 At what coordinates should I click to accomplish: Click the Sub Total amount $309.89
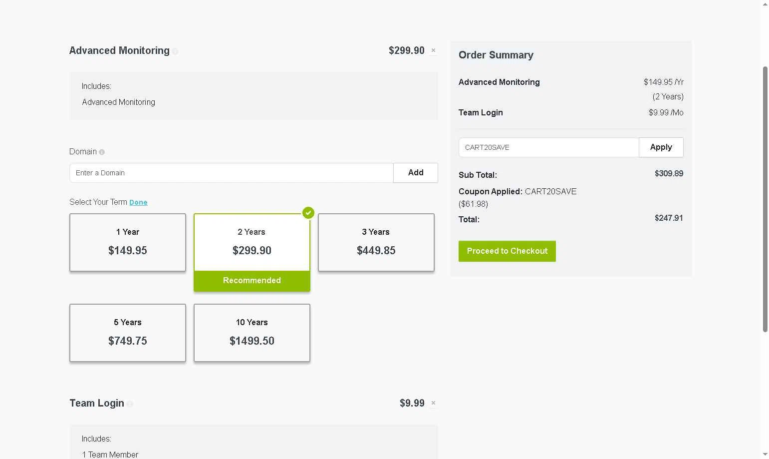669,174
